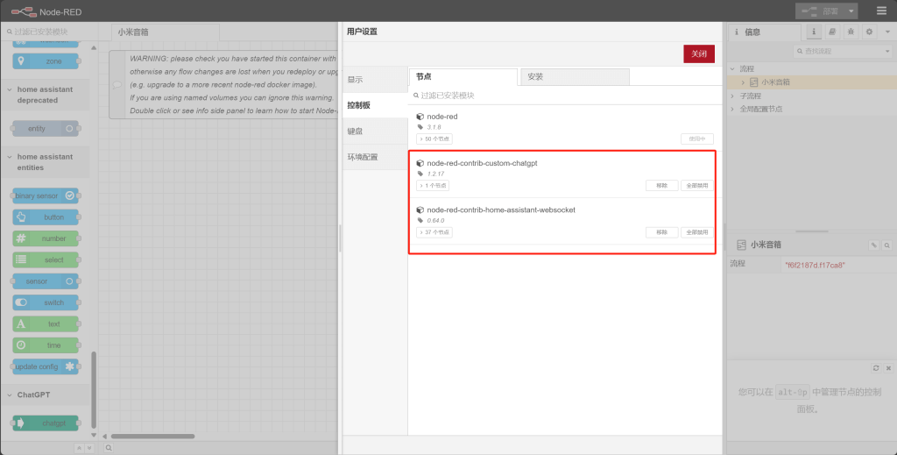897x455 pixels.
Task: Select the select palette node
Action: tap(46, 259)
